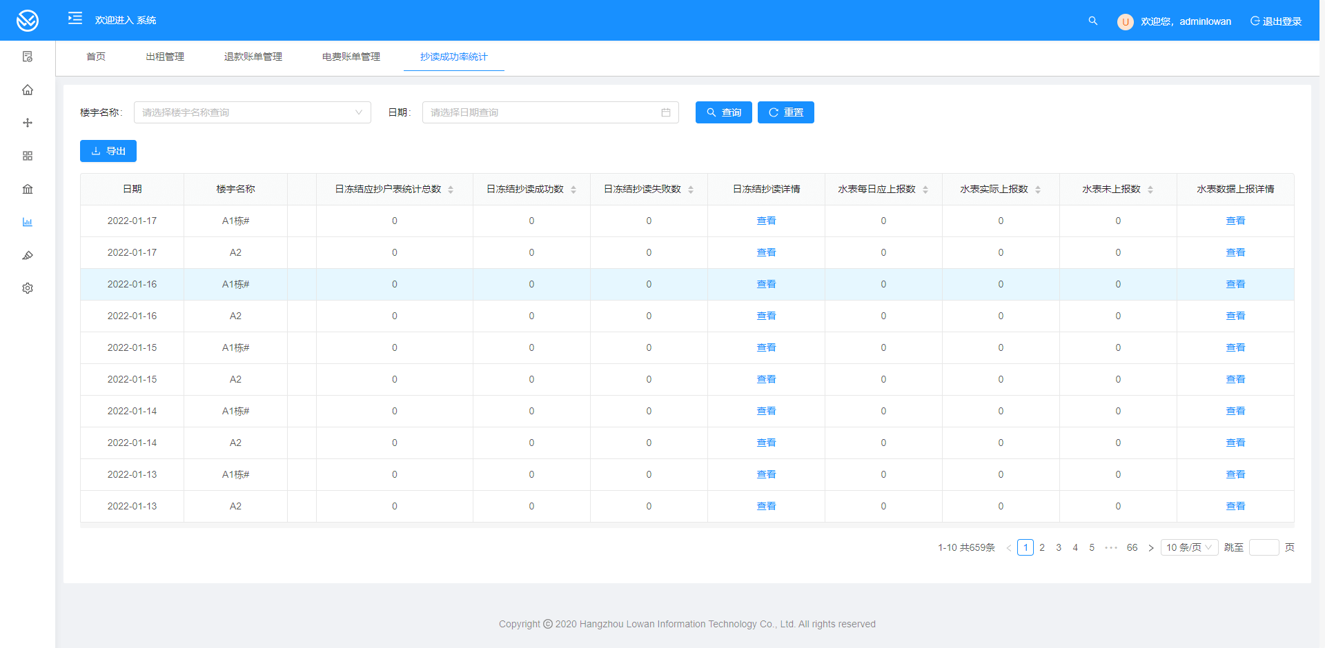Sort by 水表每日应上报数 column
The height and width of the screenshot is (648, 1325).
(925, 190)
